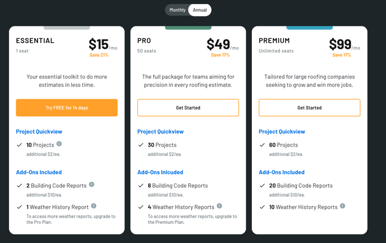Click info icon next to 10 Weather History Reports

pos(342,206)
